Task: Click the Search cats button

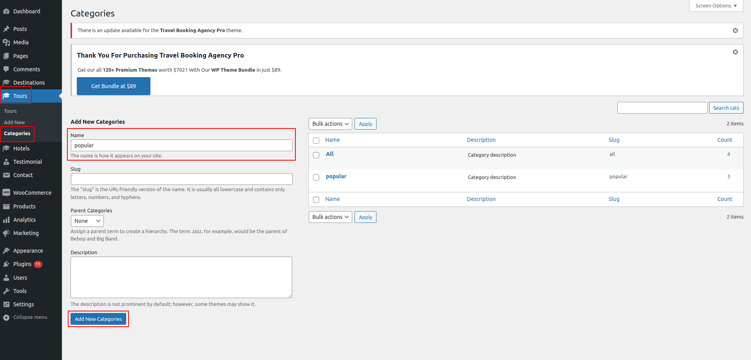Action: (726, 108)
